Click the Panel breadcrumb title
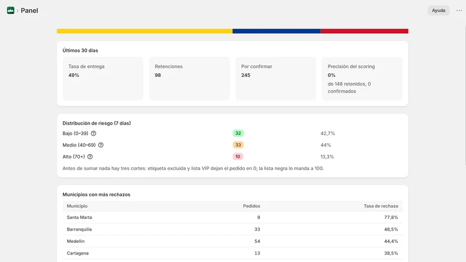This screenshot has height=262, width=466. pos(30,10)
